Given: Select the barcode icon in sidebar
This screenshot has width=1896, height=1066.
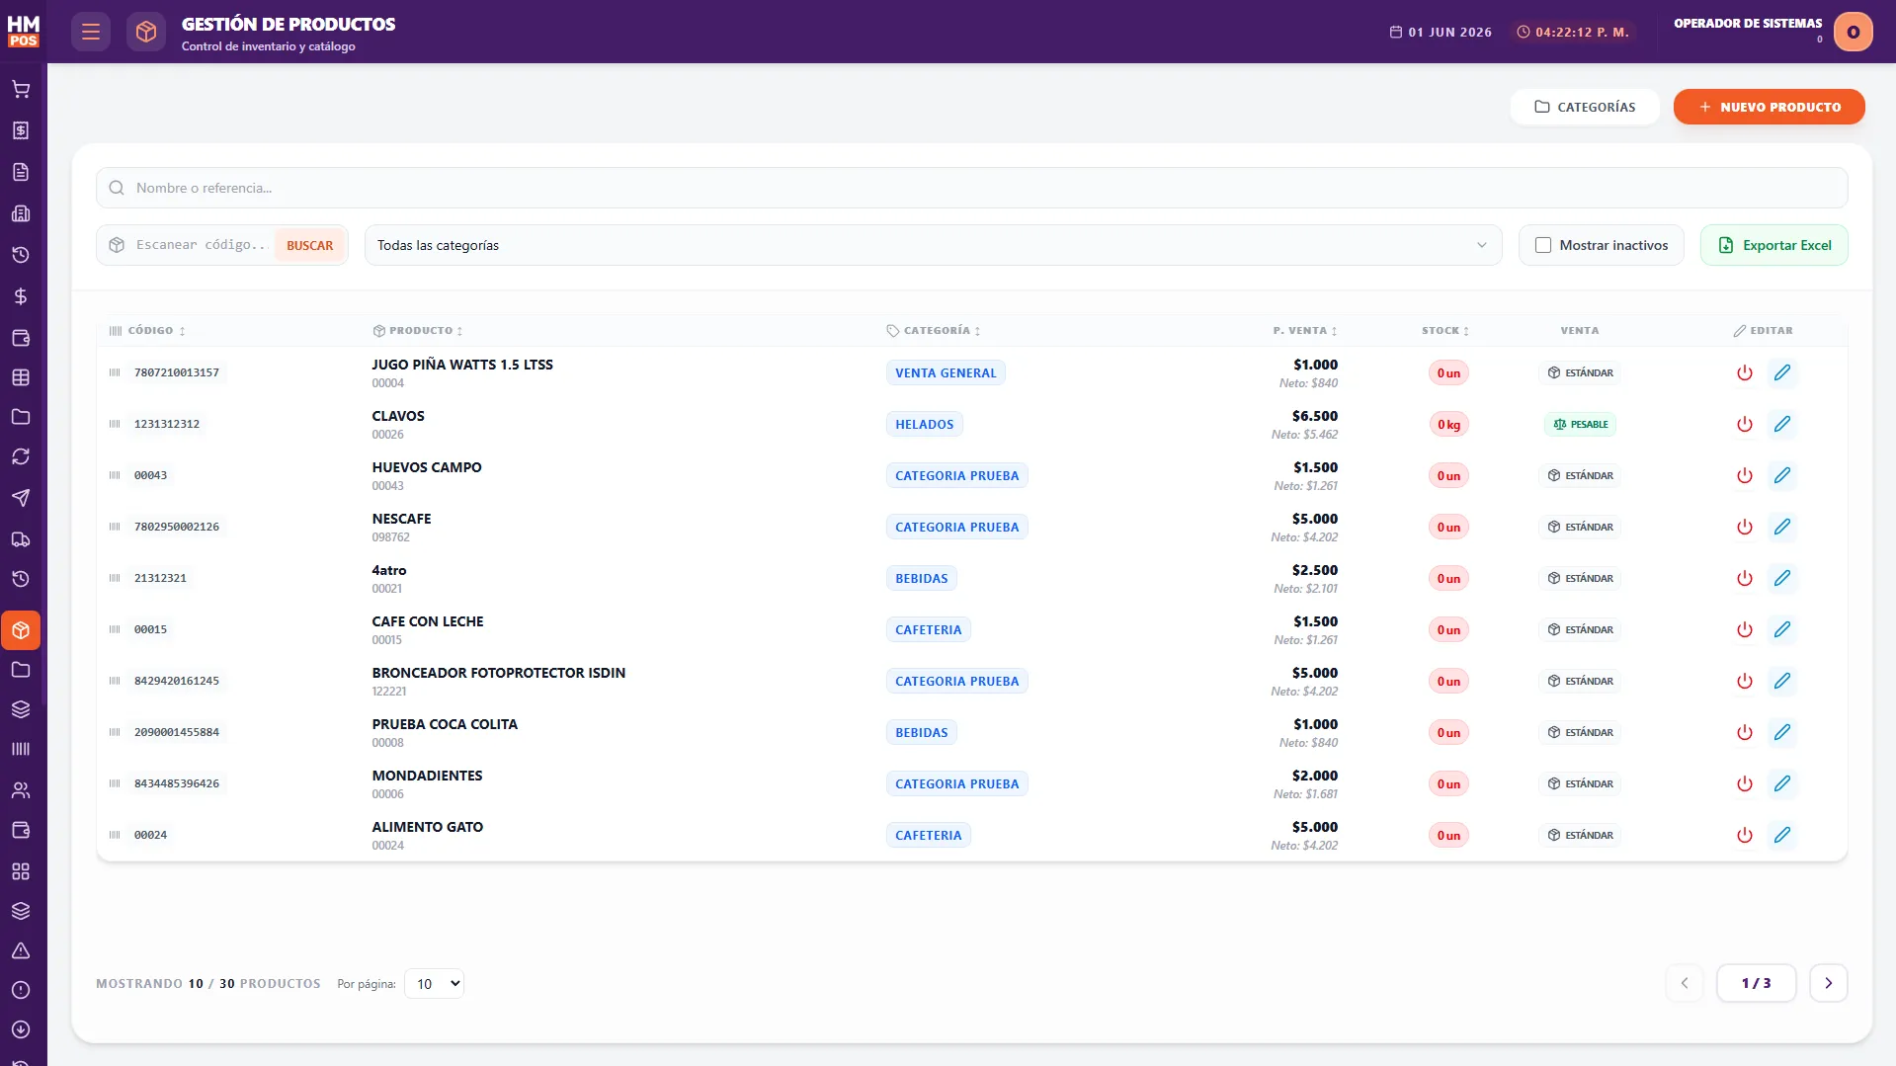Looking at the screenshot, I should pyautogui.click(x=21, y=749).
